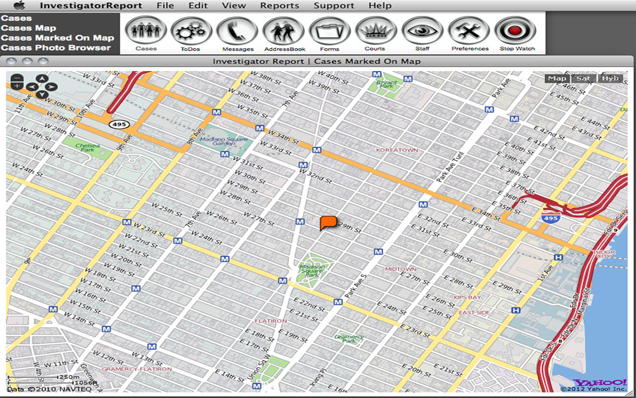636x398 pixels.
Task: Select Cases in the sidebar list
Action: click(x=16, y=18)
